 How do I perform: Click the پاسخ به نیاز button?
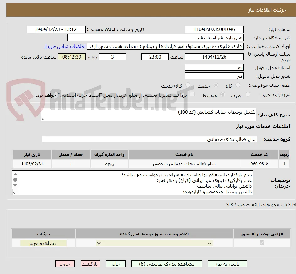(x=227, y=264)
